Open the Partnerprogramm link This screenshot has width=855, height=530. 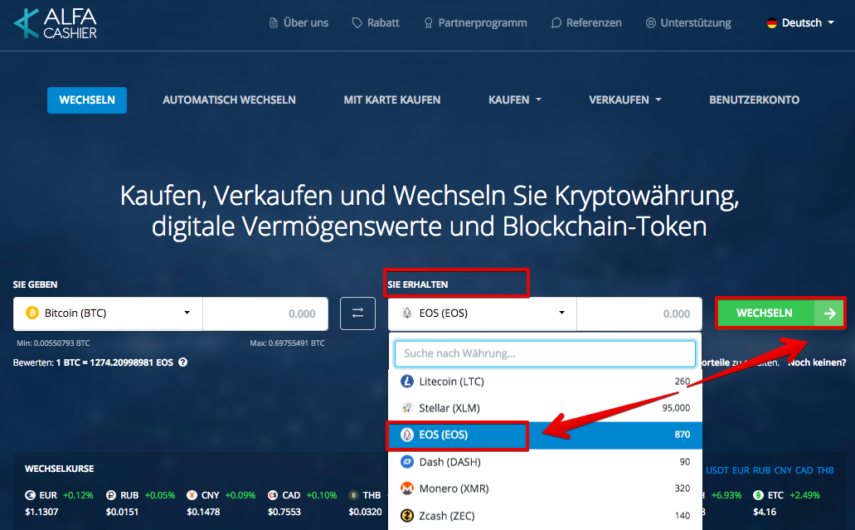[475, 23]
